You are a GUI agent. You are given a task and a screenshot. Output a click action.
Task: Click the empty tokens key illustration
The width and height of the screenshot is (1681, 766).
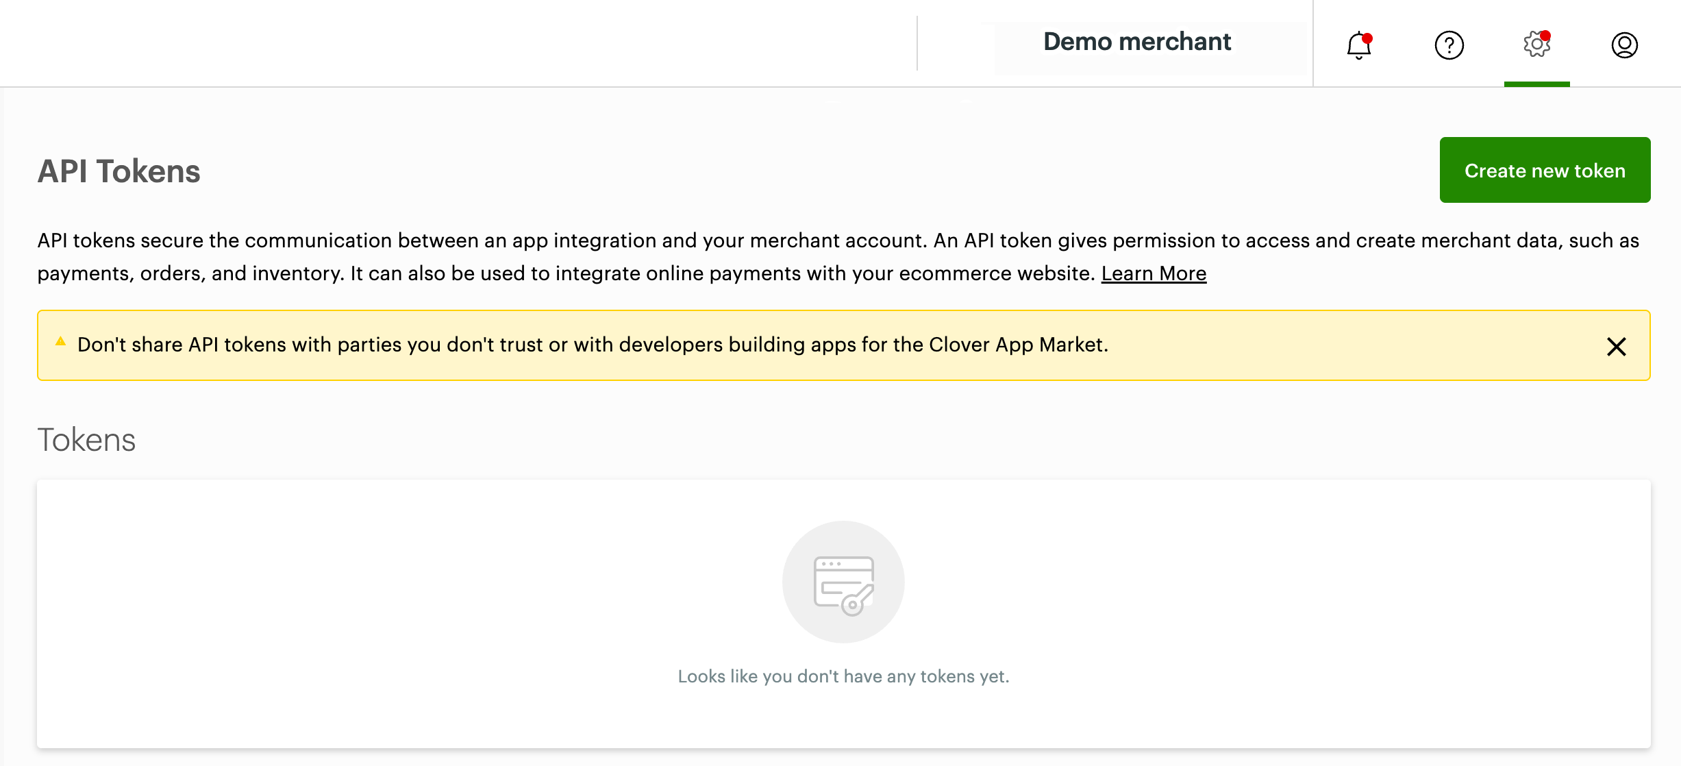click(843, 582)
